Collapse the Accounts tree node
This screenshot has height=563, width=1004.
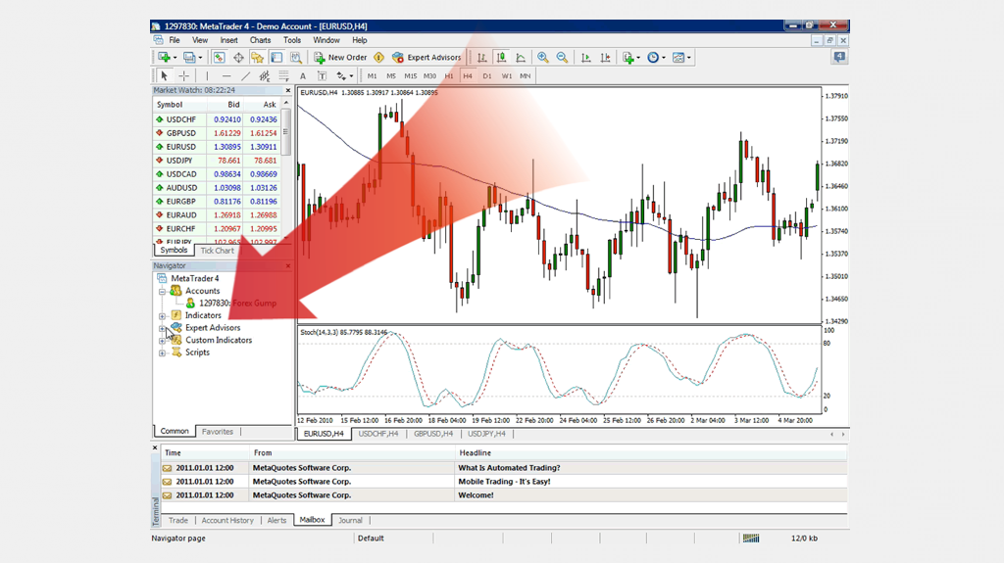click(x=162, y=291)
